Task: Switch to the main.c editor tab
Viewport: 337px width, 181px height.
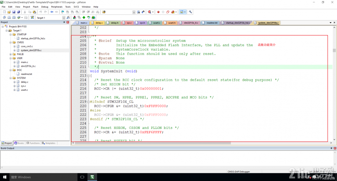Action: point(82,23)
